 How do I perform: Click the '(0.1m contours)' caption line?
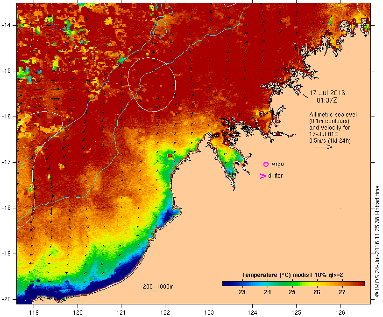329,121
